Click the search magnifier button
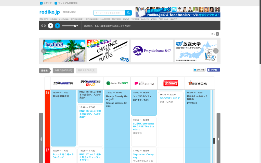This screenshot has height=163, width=261. [128, 13]
